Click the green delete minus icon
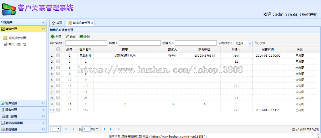This screenshot has height=138, width=321. (81, 37)
